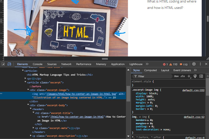Open the Network tab
This screenshot has height=139, width=209.
point(66,64)
